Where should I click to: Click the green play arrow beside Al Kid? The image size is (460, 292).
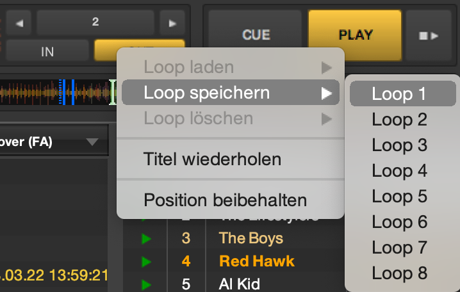(146, 283)
